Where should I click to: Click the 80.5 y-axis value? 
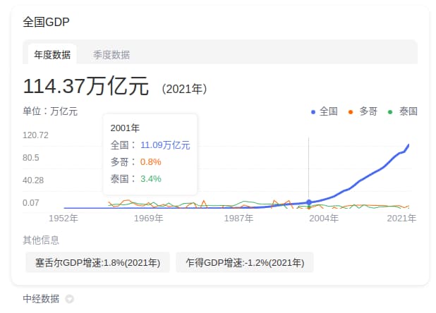[31, 158]
